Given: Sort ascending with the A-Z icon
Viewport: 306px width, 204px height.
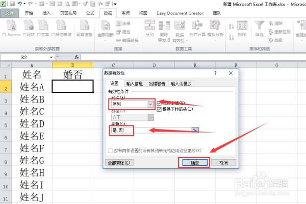Looking at the screenshot, I should (232, 26).
